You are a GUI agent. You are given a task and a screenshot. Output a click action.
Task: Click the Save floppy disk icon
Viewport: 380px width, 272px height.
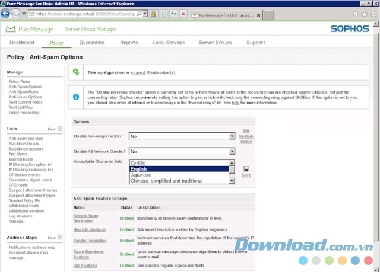246,168
